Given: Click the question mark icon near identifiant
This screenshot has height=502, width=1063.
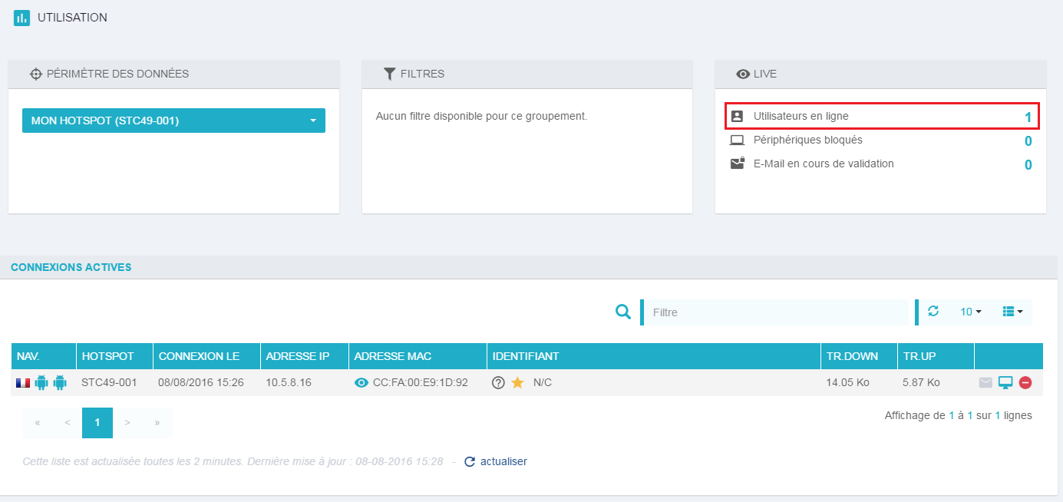Looking at the screenshot, I should pyautogui.click(x=498, y=383).
